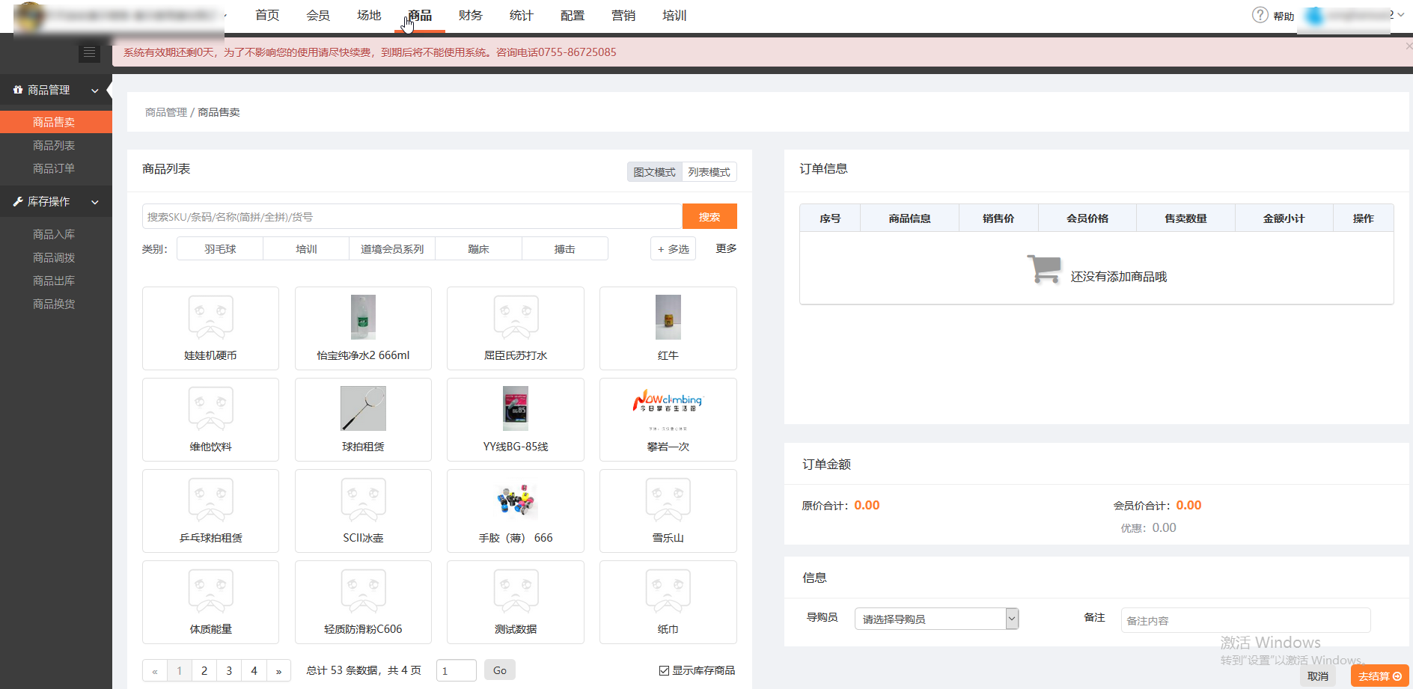
Task: Go to page 2 of products
Action: click(x=204, y=671)
